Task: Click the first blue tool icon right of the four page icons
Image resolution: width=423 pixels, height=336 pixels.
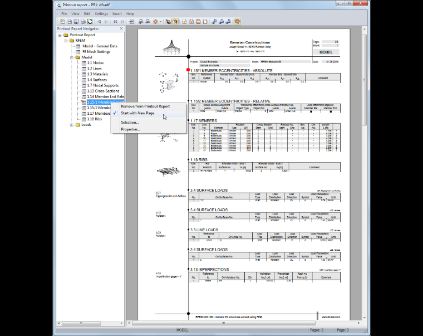Action: point(214,22)
